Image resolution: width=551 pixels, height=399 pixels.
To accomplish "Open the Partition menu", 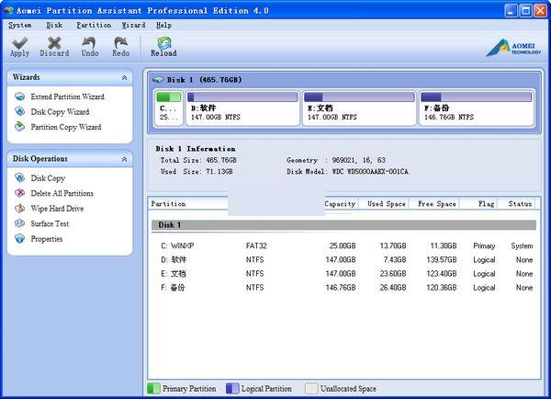I will pos(94,26).
